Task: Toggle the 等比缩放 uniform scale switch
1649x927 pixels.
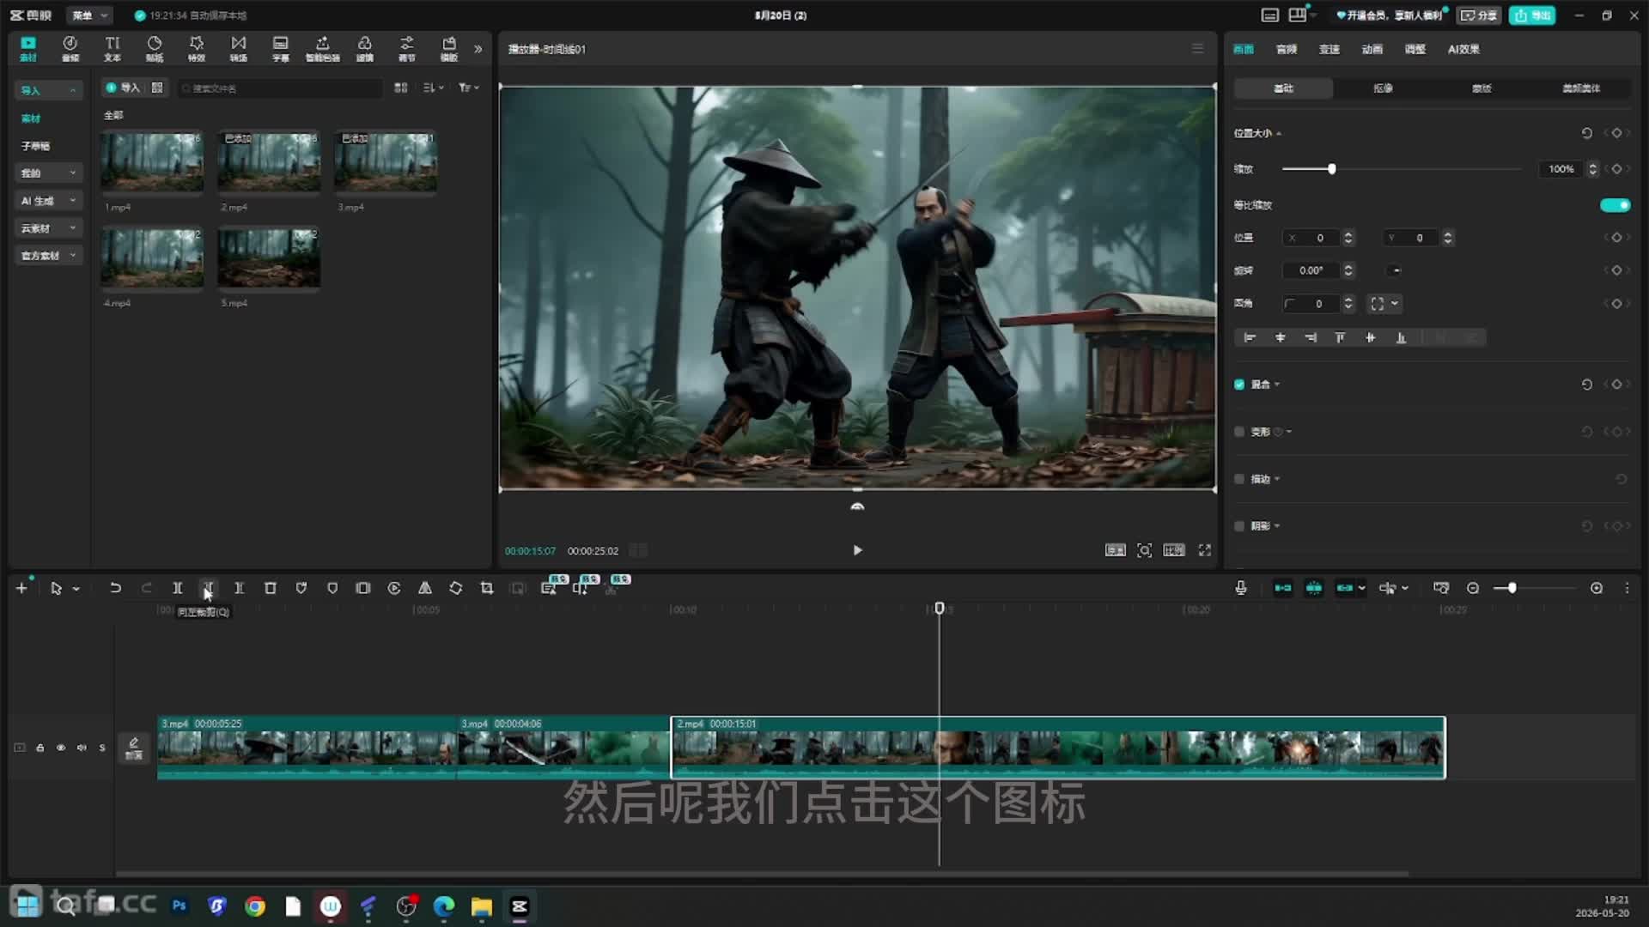Action: 1615,205
